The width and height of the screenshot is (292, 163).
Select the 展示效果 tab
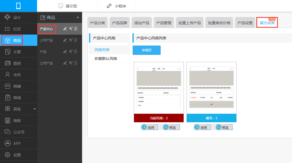pos(267,23)
